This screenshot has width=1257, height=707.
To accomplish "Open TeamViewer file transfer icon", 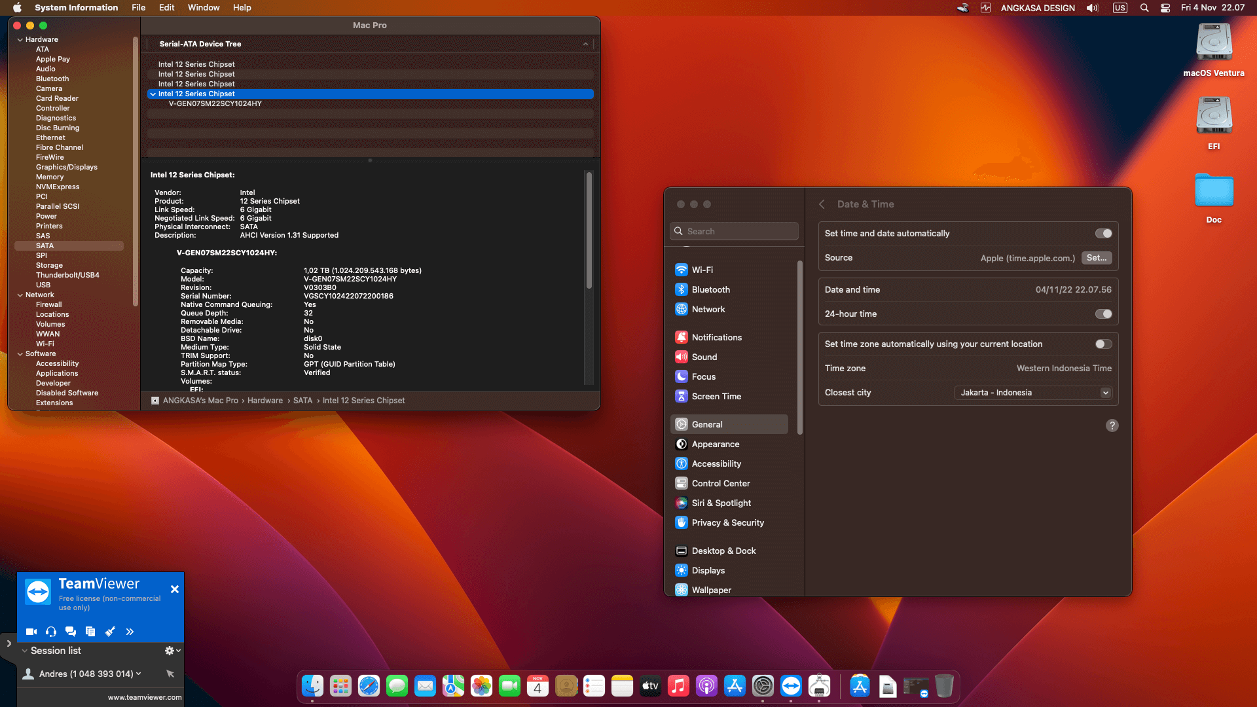I will pyautogui.click(x=90, y=632).
